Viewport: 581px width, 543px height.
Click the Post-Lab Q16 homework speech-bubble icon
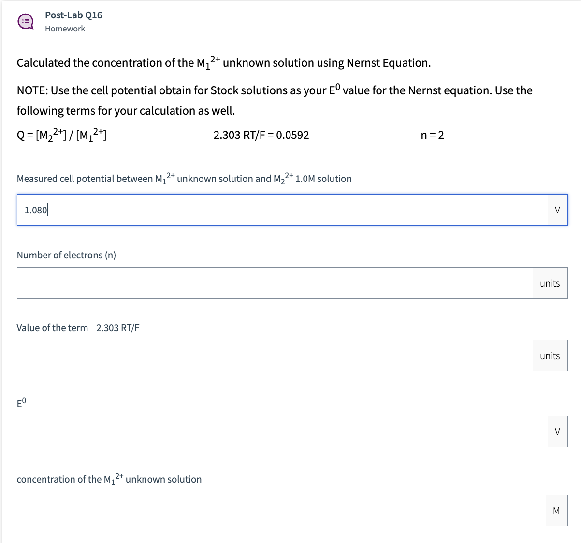[25, 21]
